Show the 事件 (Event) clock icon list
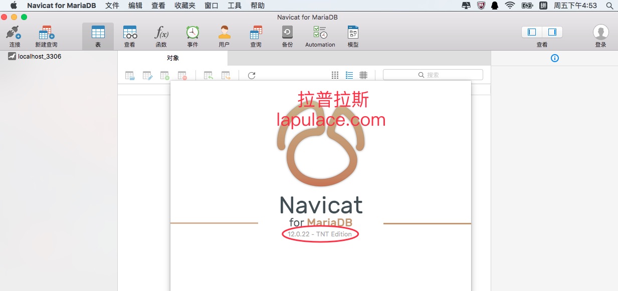This screenshot has height=291, width=618. (x=192, y=33)
